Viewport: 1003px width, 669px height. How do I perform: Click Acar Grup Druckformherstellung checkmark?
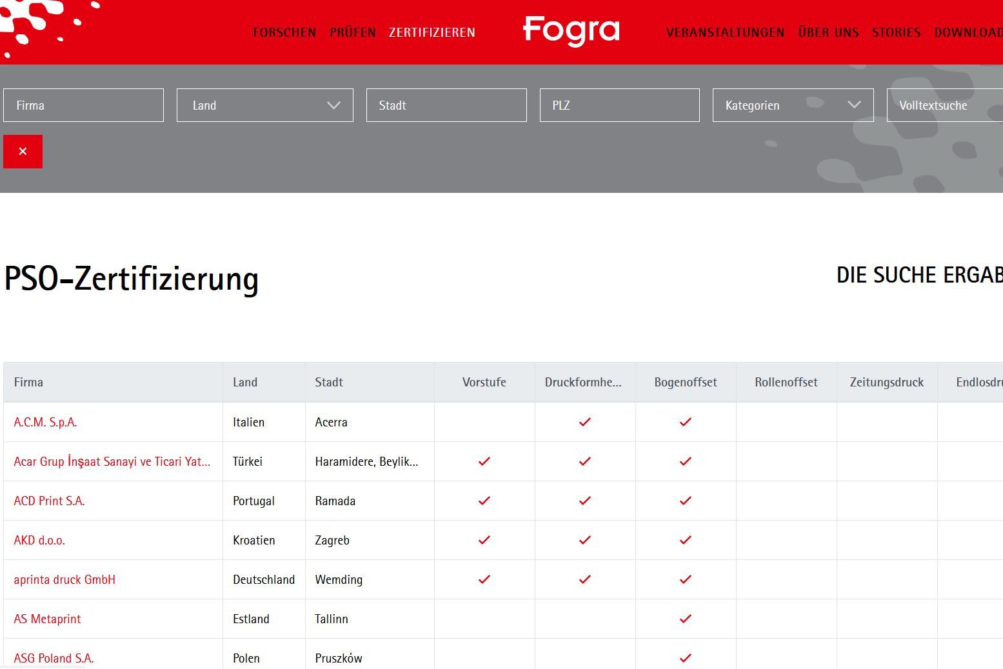[585, 461]
